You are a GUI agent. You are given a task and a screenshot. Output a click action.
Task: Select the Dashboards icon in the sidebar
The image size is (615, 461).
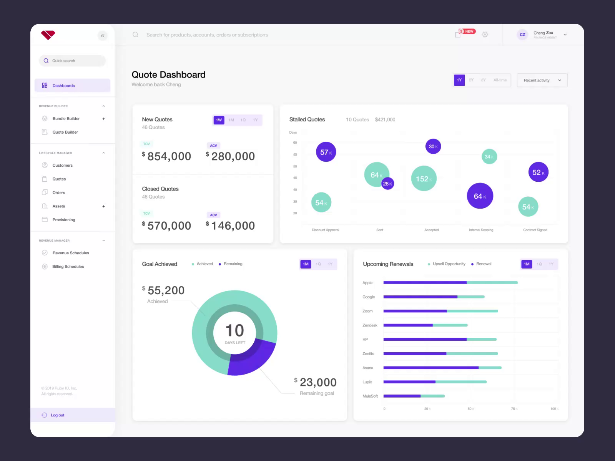pyautogui.click(x=45, y=85)
